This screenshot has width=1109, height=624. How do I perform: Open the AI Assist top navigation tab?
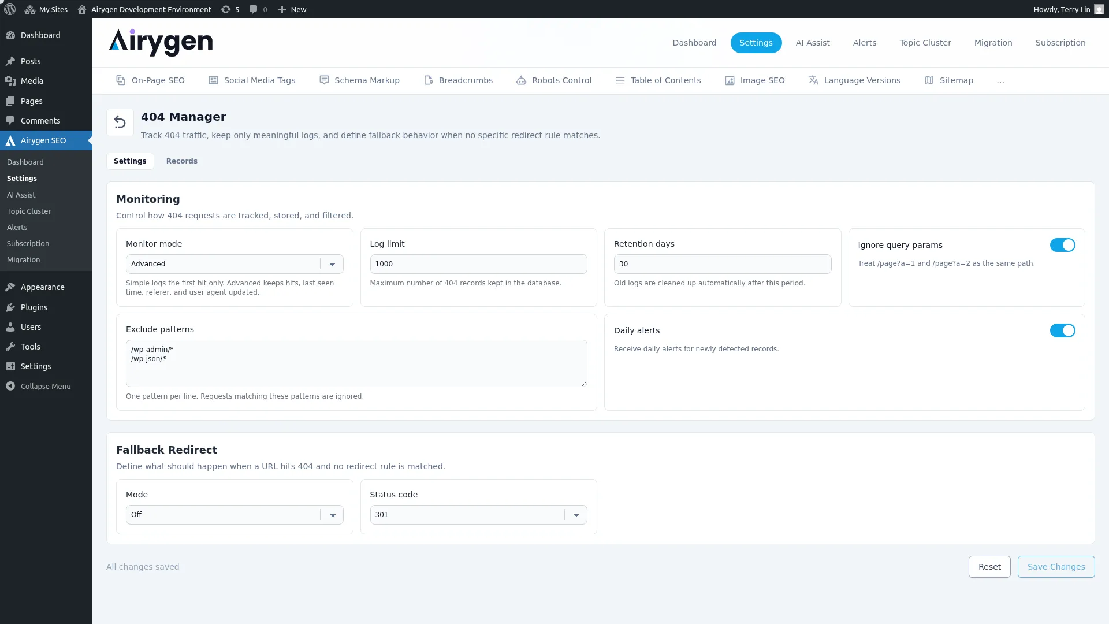[x=812, y=43]
